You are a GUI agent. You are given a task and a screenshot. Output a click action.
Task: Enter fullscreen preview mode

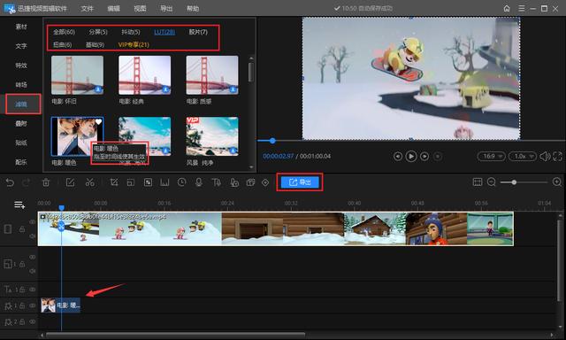click(557, 157)
